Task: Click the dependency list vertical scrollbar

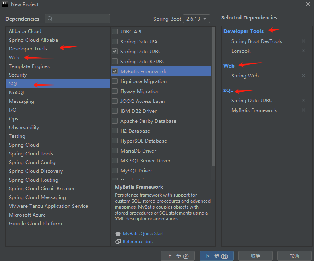Action: pos(213,97)
